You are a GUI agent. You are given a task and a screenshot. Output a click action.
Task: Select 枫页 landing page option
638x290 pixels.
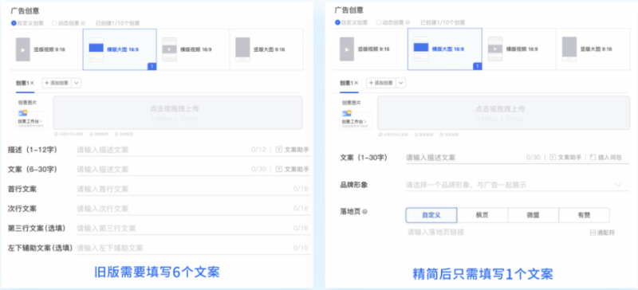(482, 215)
